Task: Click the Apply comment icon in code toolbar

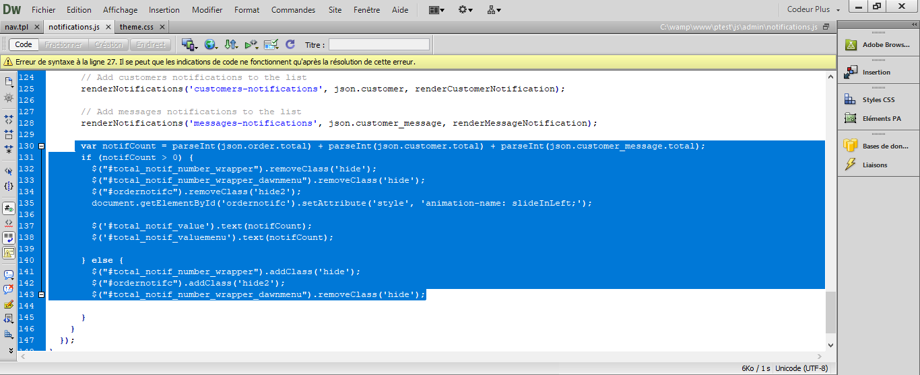Action: [x=9, y=275]
